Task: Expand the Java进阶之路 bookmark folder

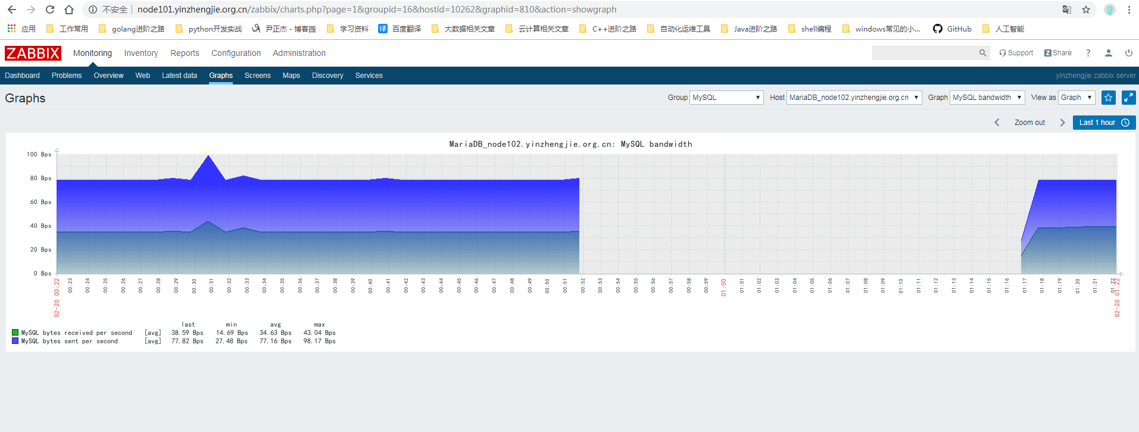Action: (x=748, y=29)
